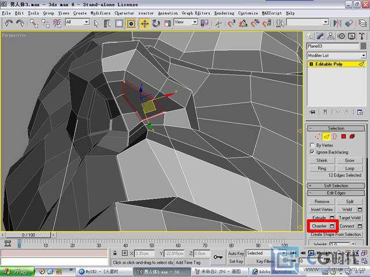Click the Plane03 object name field
The image size is (370, 277).
333,46
